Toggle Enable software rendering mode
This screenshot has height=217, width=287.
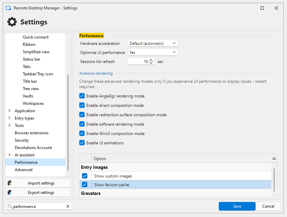82,124
